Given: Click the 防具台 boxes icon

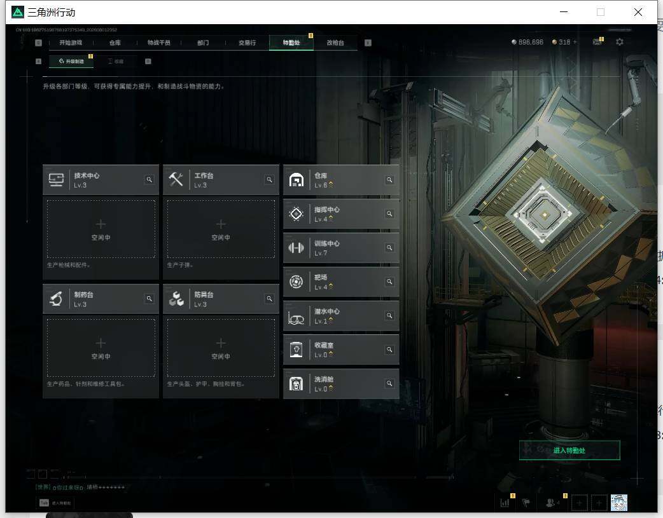Looking at the screenshot, I should pos(176,299).
